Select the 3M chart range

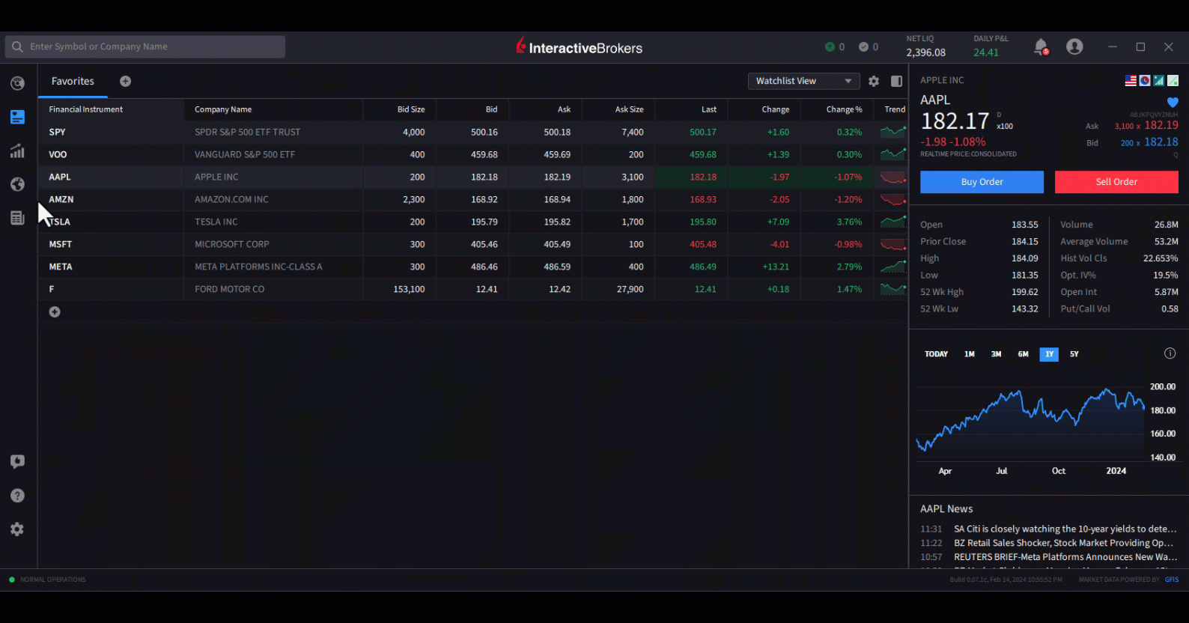coord(996,354)
